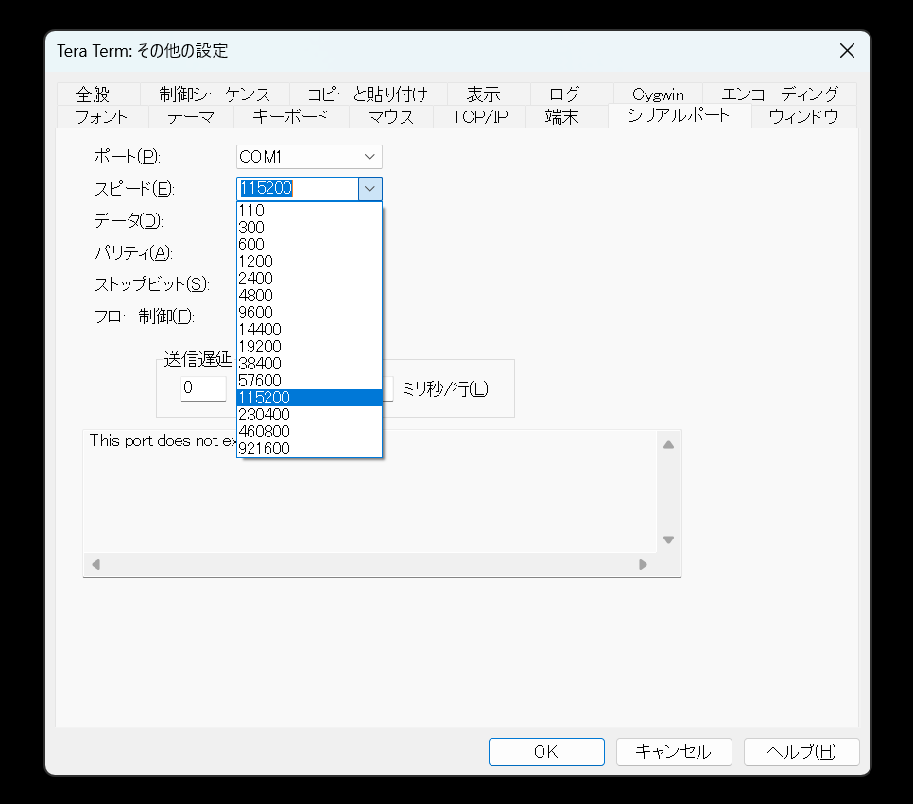The image size is (913, 804).
Task: Click the 送信遅延 field containing 0
Action: [202, 388]
